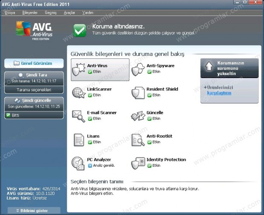
Task: Click the Etkin status check under Anti-Virus
Action: 90,72
